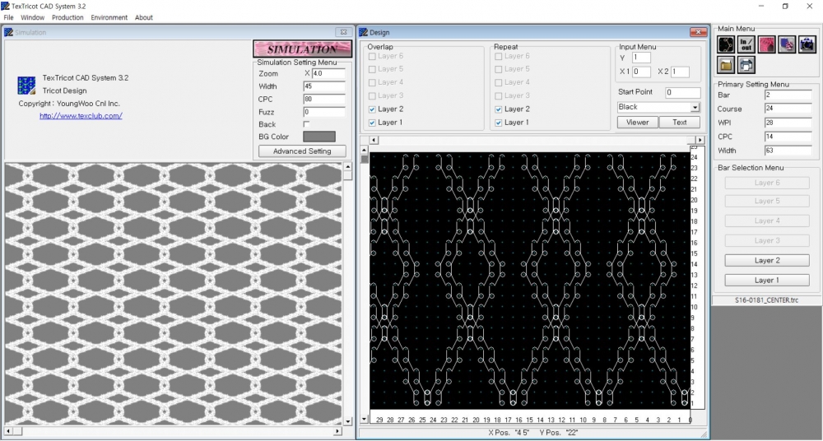Click the camera capture icon
The image size is (823, 441).
807,44
